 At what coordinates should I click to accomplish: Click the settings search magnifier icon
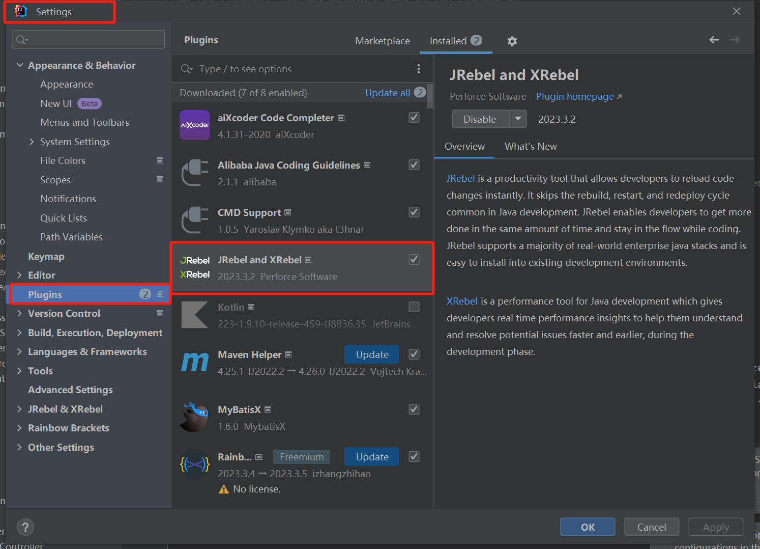pos(21,40)
